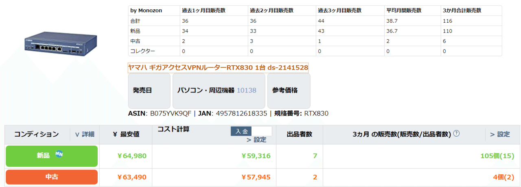
Task: Click the 参考価格 info box
Action: click(x=289, y=90)
